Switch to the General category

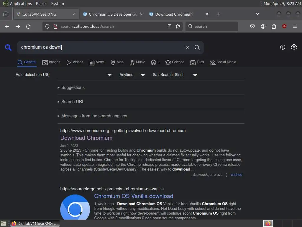[x=27, y=62]
